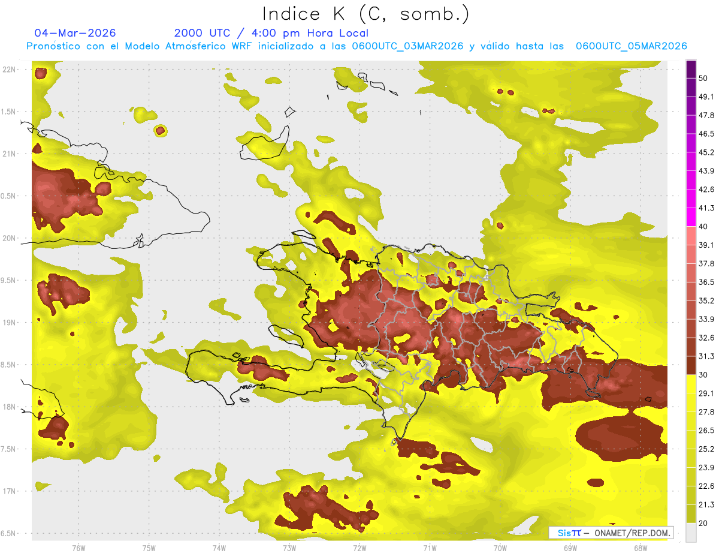Click the color bar value "50"
719x556 pixels.
[703, 79]
